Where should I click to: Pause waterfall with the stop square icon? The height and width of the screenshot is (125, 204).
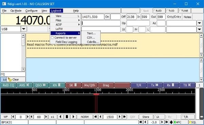pyautogui.click(x=67, y=117)
